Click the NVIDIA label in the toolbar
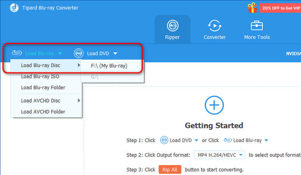The image size is (301, 175). (x=293, y=54)
